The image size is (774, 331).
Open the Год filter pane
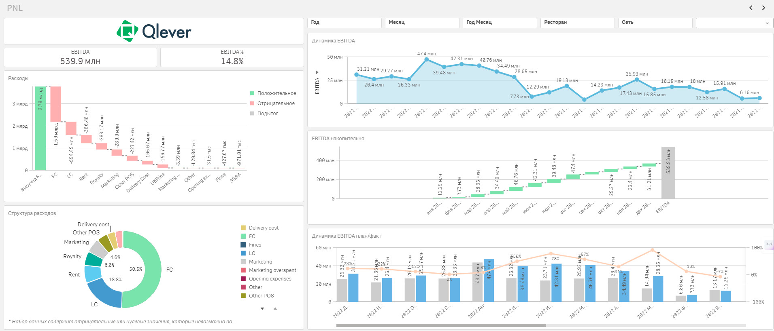point(344,22)
